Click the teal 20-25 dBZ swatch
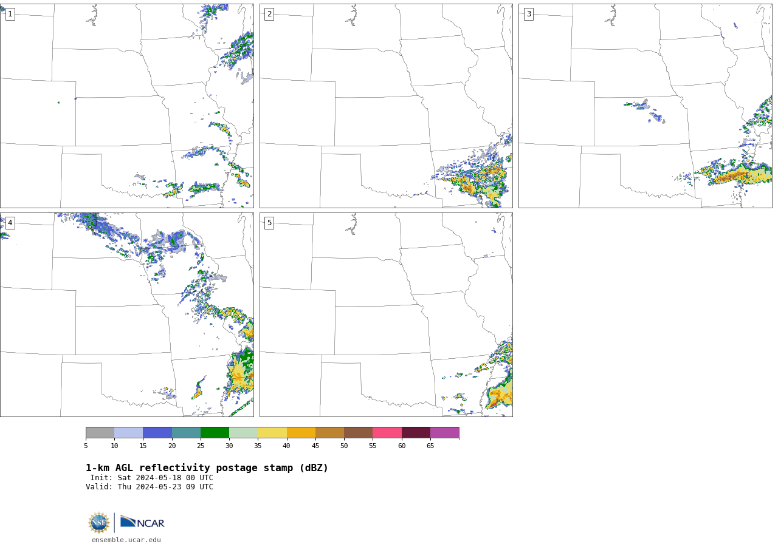This screenshot has height=547, width=778. 186,432
